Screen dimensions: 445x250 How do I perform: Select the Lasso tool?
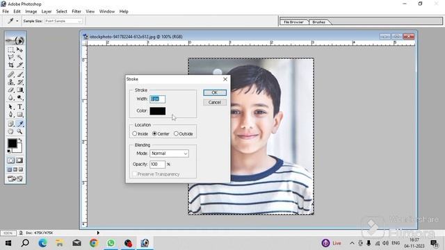click(11, 57)
